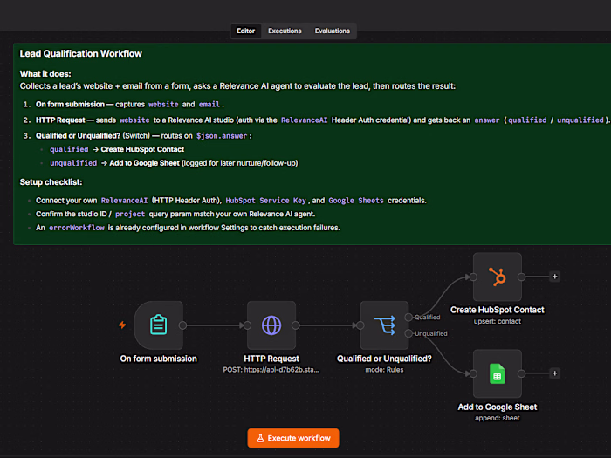This screenshot has width=611, height=458.
Task: Switch to the Editor tab
Action: click(245, 31)
